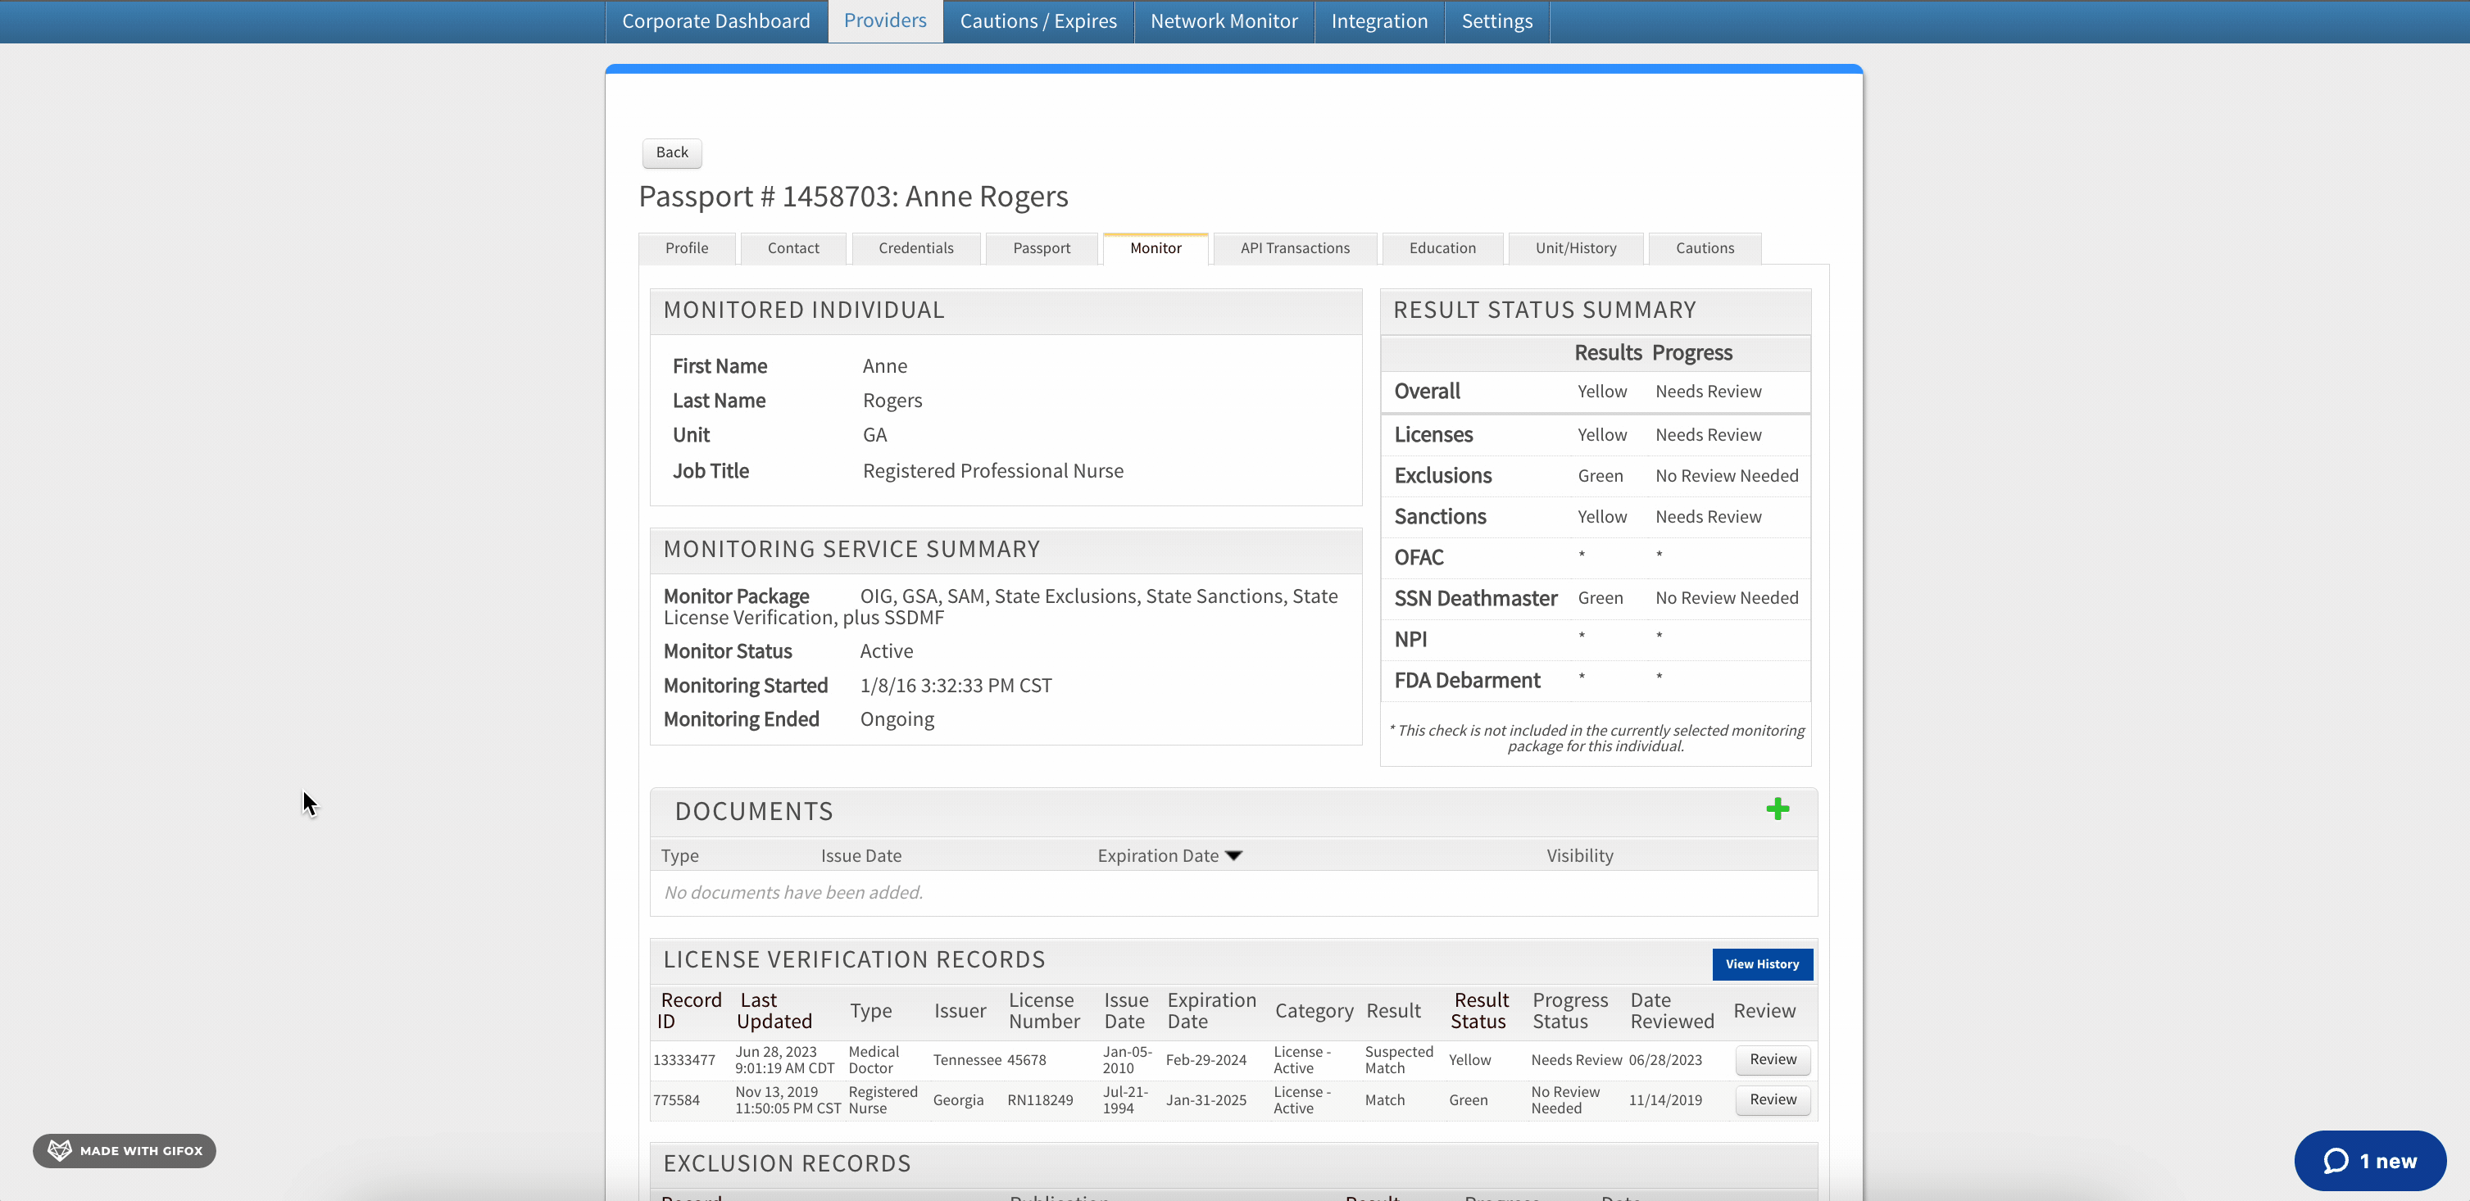Screen dimensions: 2470x1201
Task: Sort license records by Result Status
Action: click(1479, 1010)
